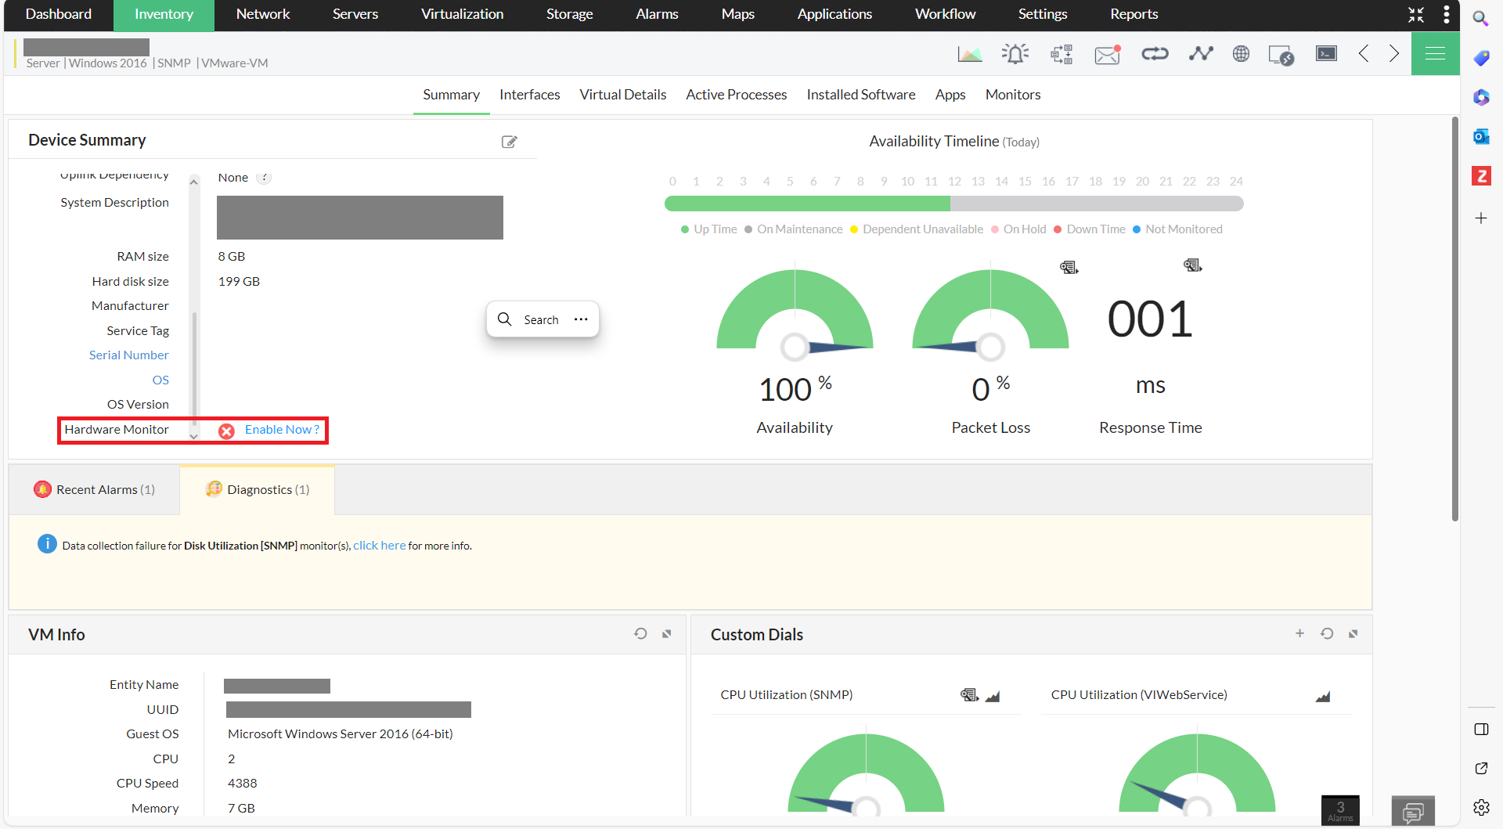Open the green hamburger menu button
Image resolution: width=1503 pixels, height=829 pixels.
pos(1435,53)
